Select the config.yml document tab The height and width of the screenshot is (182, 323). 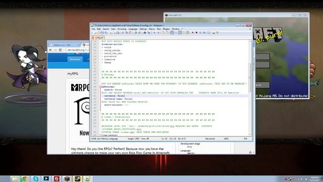[97, 38]
